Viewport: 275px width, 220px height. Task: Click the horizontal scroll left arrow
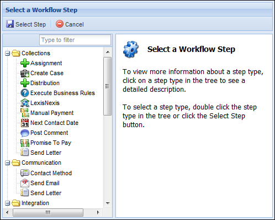[7, 212]
